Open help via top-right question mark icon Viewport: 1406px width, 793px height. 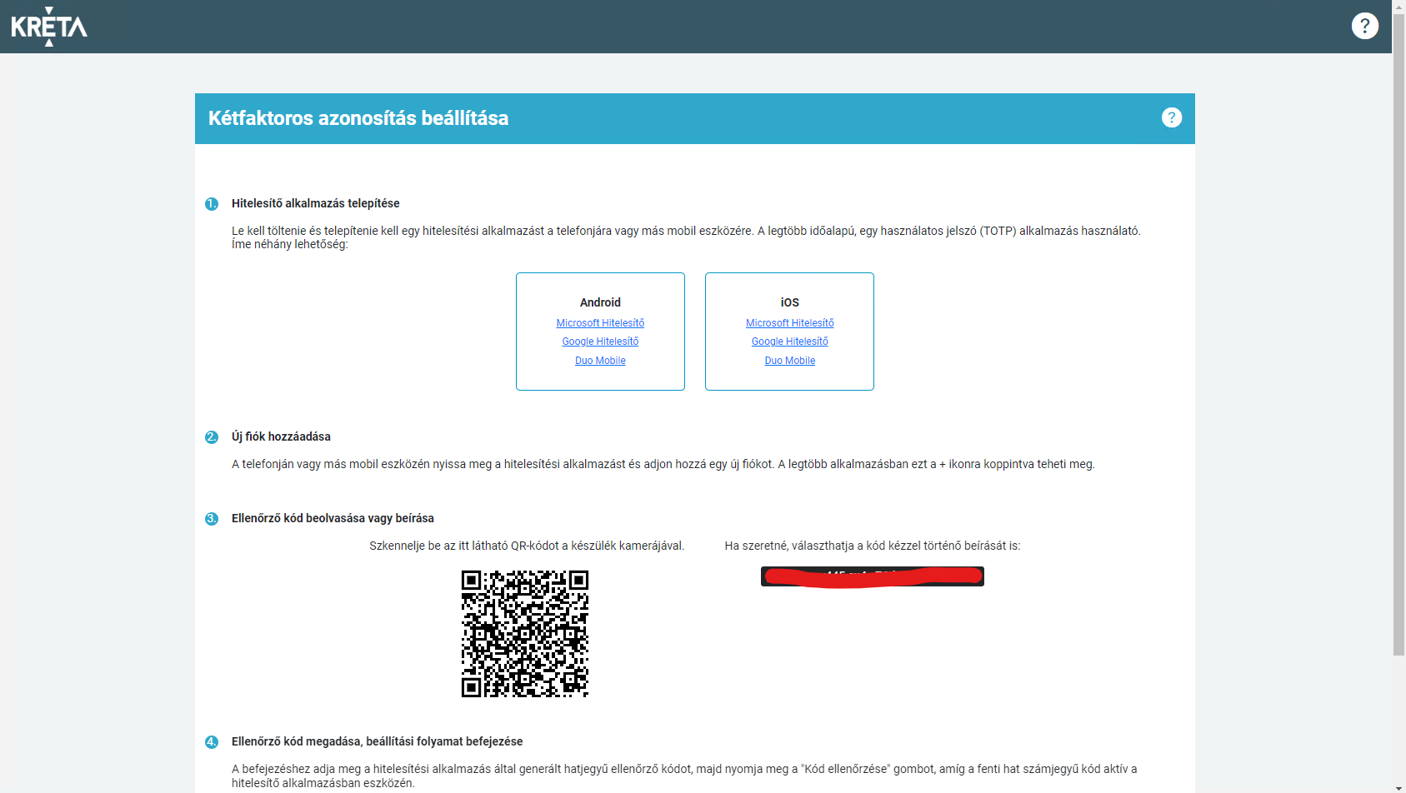(1364, 26)
